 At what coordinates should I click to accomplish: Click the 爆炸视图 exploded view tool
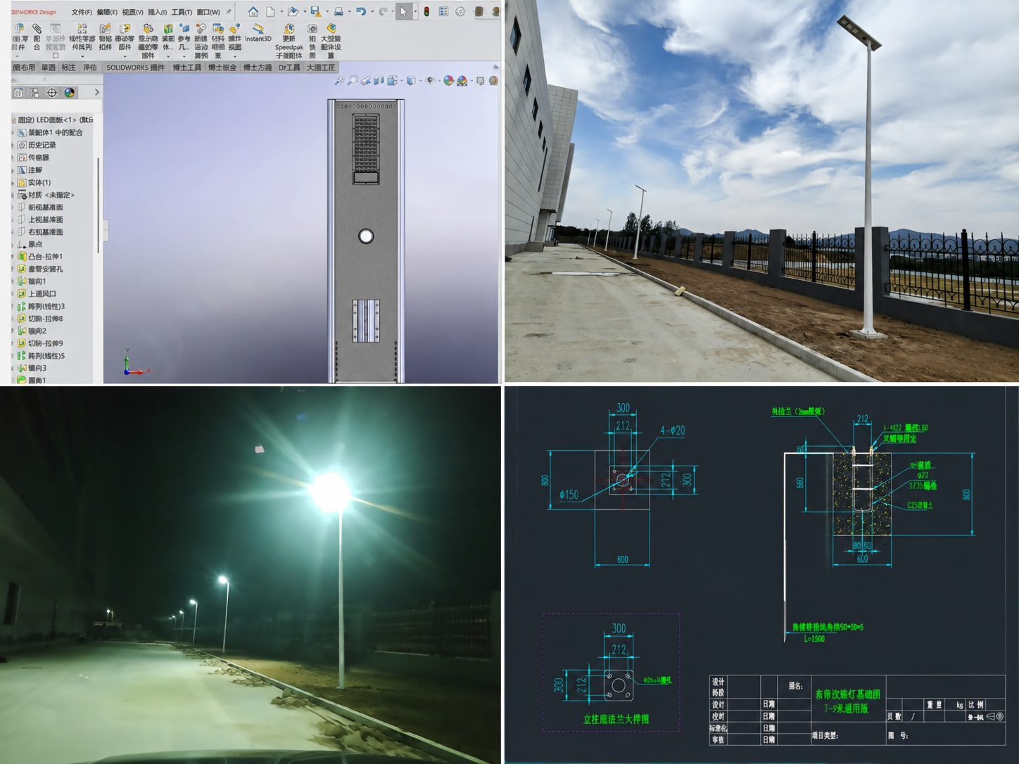pyautogui.click(x=234, y=39)
